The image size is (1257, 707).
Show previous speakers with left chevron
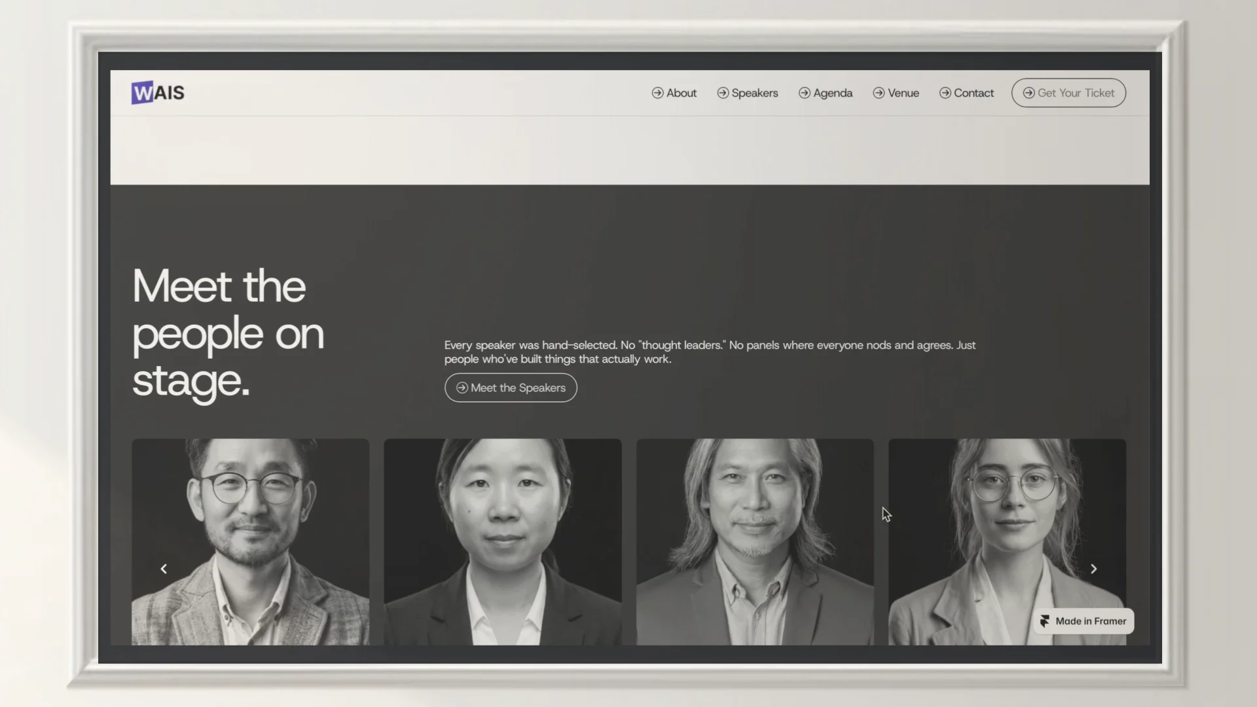164,569
